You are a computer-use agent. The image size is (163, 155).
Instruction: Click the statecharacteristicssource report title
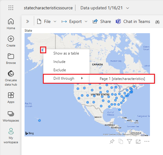click(x=48, y=8)
